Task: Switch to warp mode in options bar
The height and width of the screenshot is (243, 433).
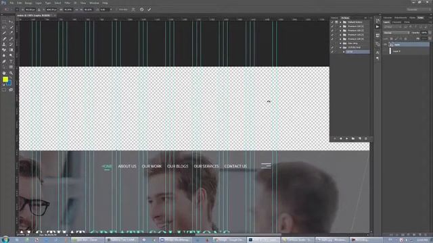Action: (133, 9)
